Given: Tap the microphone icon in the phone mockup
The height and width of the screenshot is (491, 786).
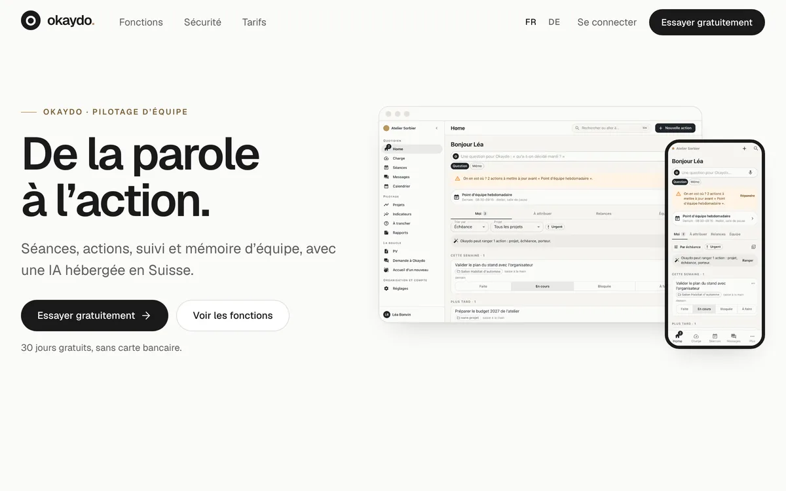Looking at the screenshot, I should (751, 172).
